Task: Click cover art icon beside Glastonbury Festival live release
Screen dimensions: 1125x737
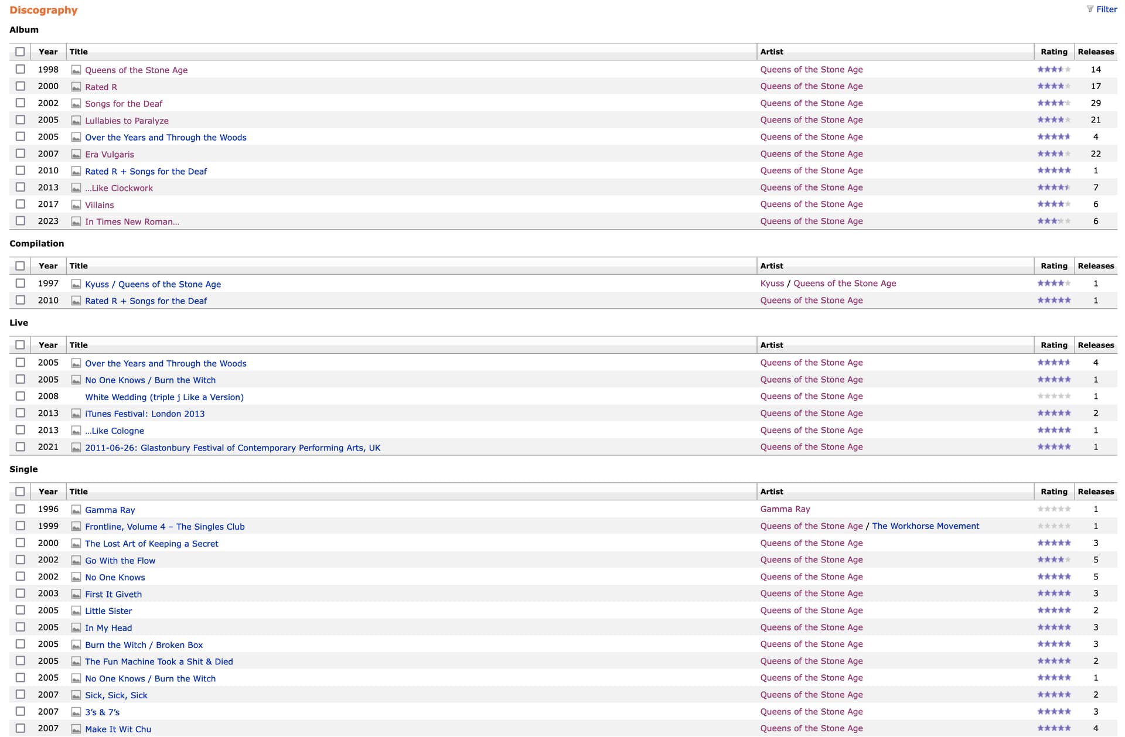Action: pyautogui.click(x=76, y=448)
